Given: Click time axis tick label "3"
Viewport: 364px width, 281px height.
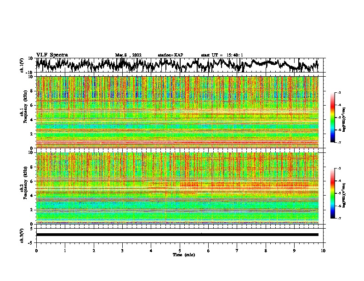Looking at the screenshot, I should click(x=122, y=251).
